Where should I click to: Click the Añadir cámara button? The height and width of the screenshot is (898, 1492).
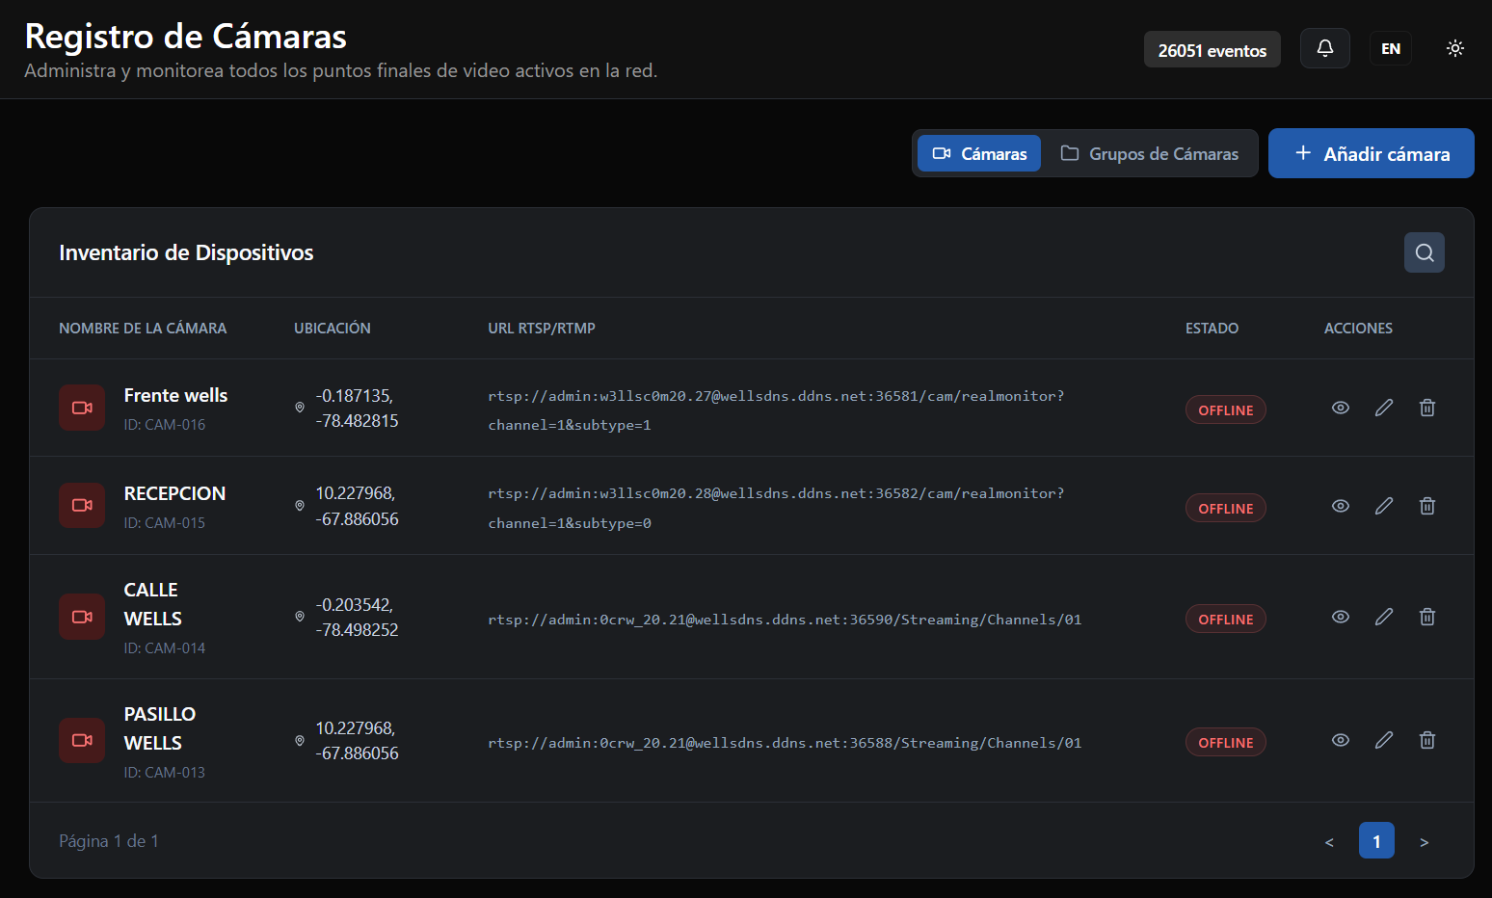[x=1372, y=153]
